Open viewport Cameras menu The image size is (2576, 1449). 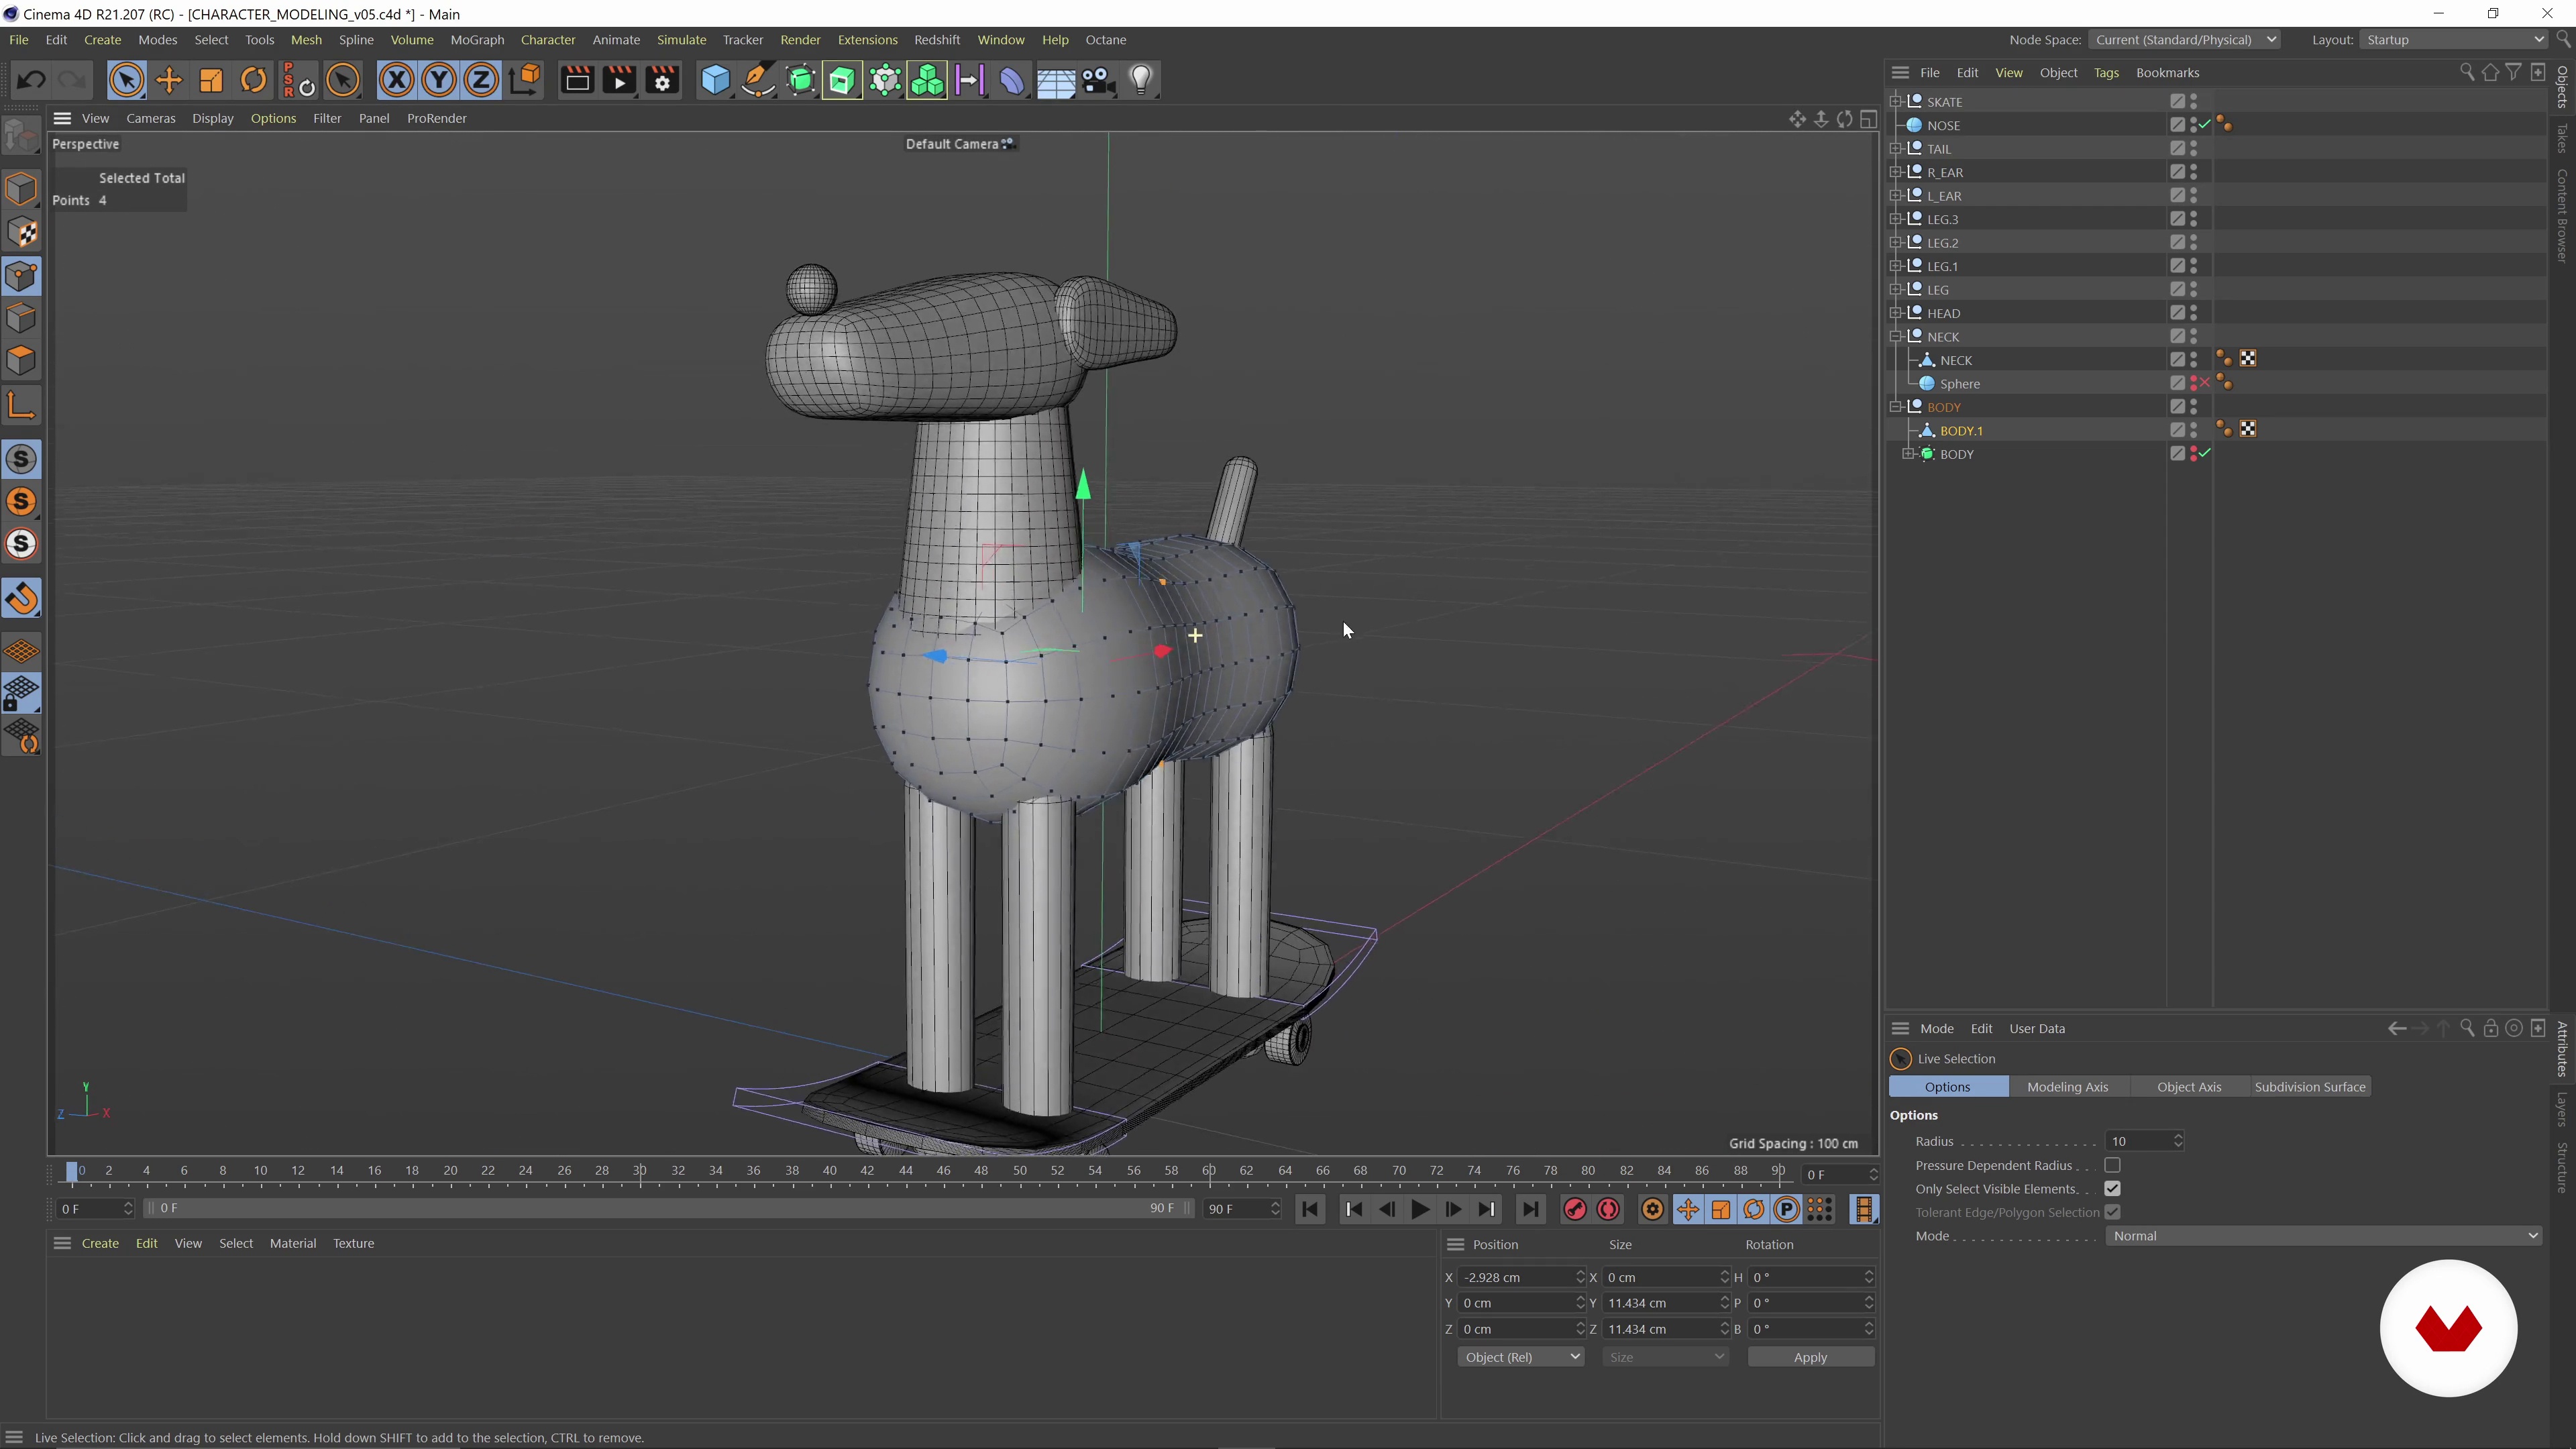[x=151, y=118]
